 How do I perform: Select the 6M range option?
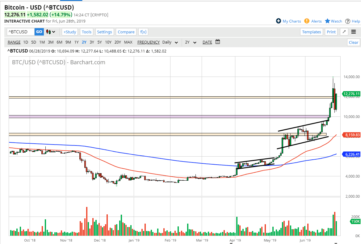59,42
